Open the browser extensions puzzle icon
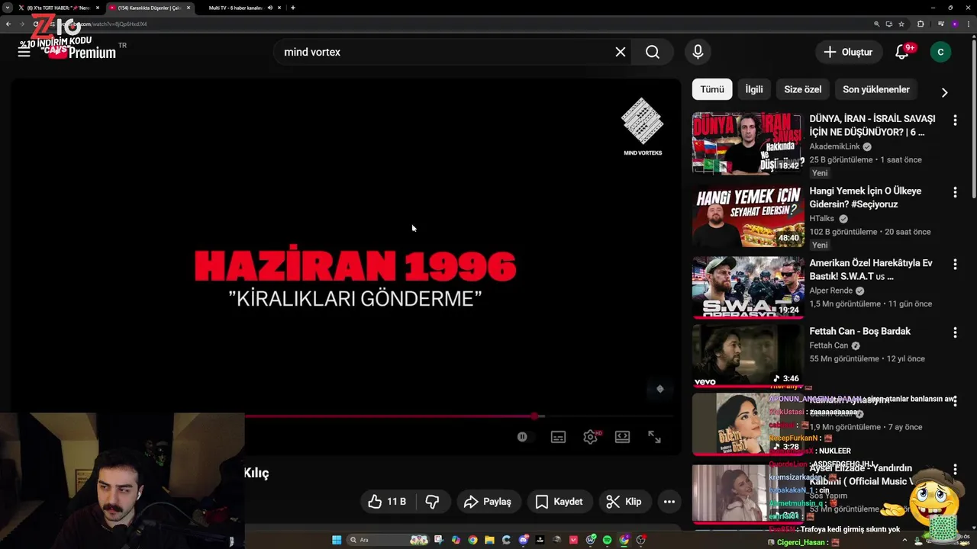The height and width of the screenshot is (549, 977). 921,24
